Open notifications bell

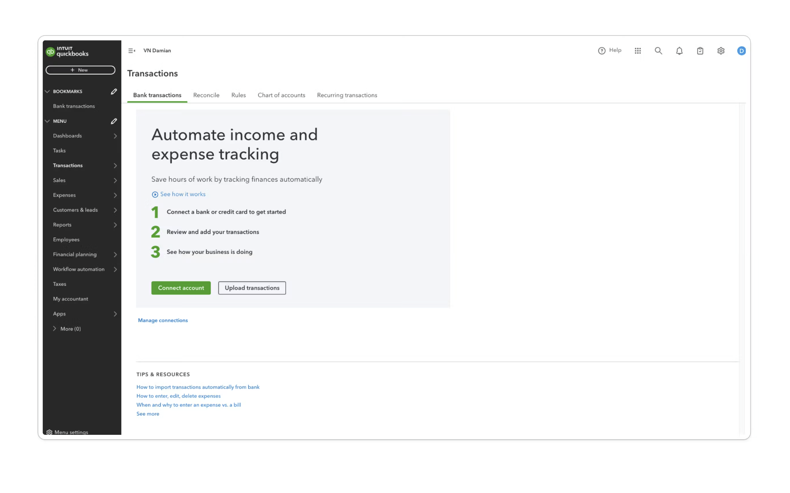point(679,51)
